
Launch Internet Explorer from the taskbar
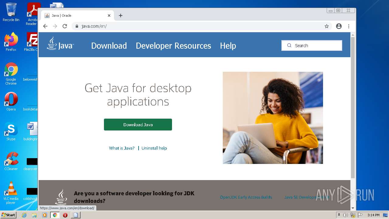pos(24,215)
